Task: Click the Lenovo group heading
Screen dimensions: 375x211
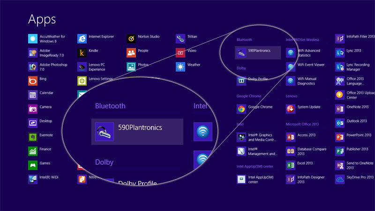Action: [x=292, y=96]
